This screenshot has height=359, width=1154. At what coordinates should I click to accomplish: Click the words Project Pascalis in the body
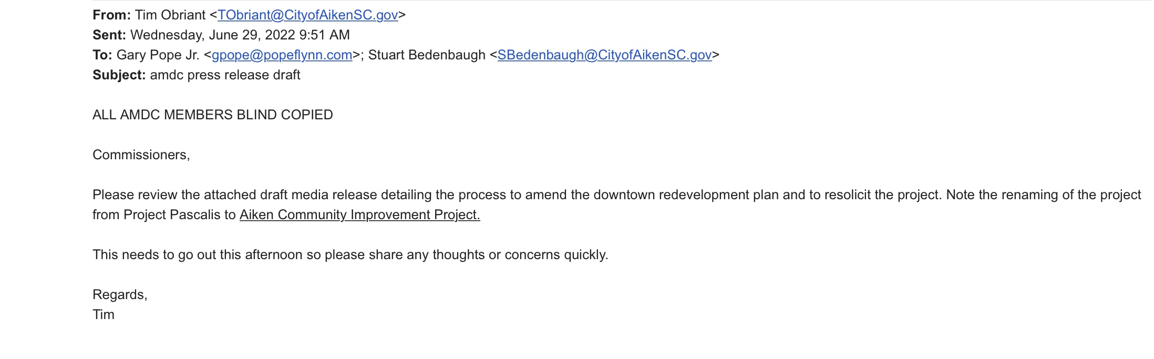click(172, 215)
